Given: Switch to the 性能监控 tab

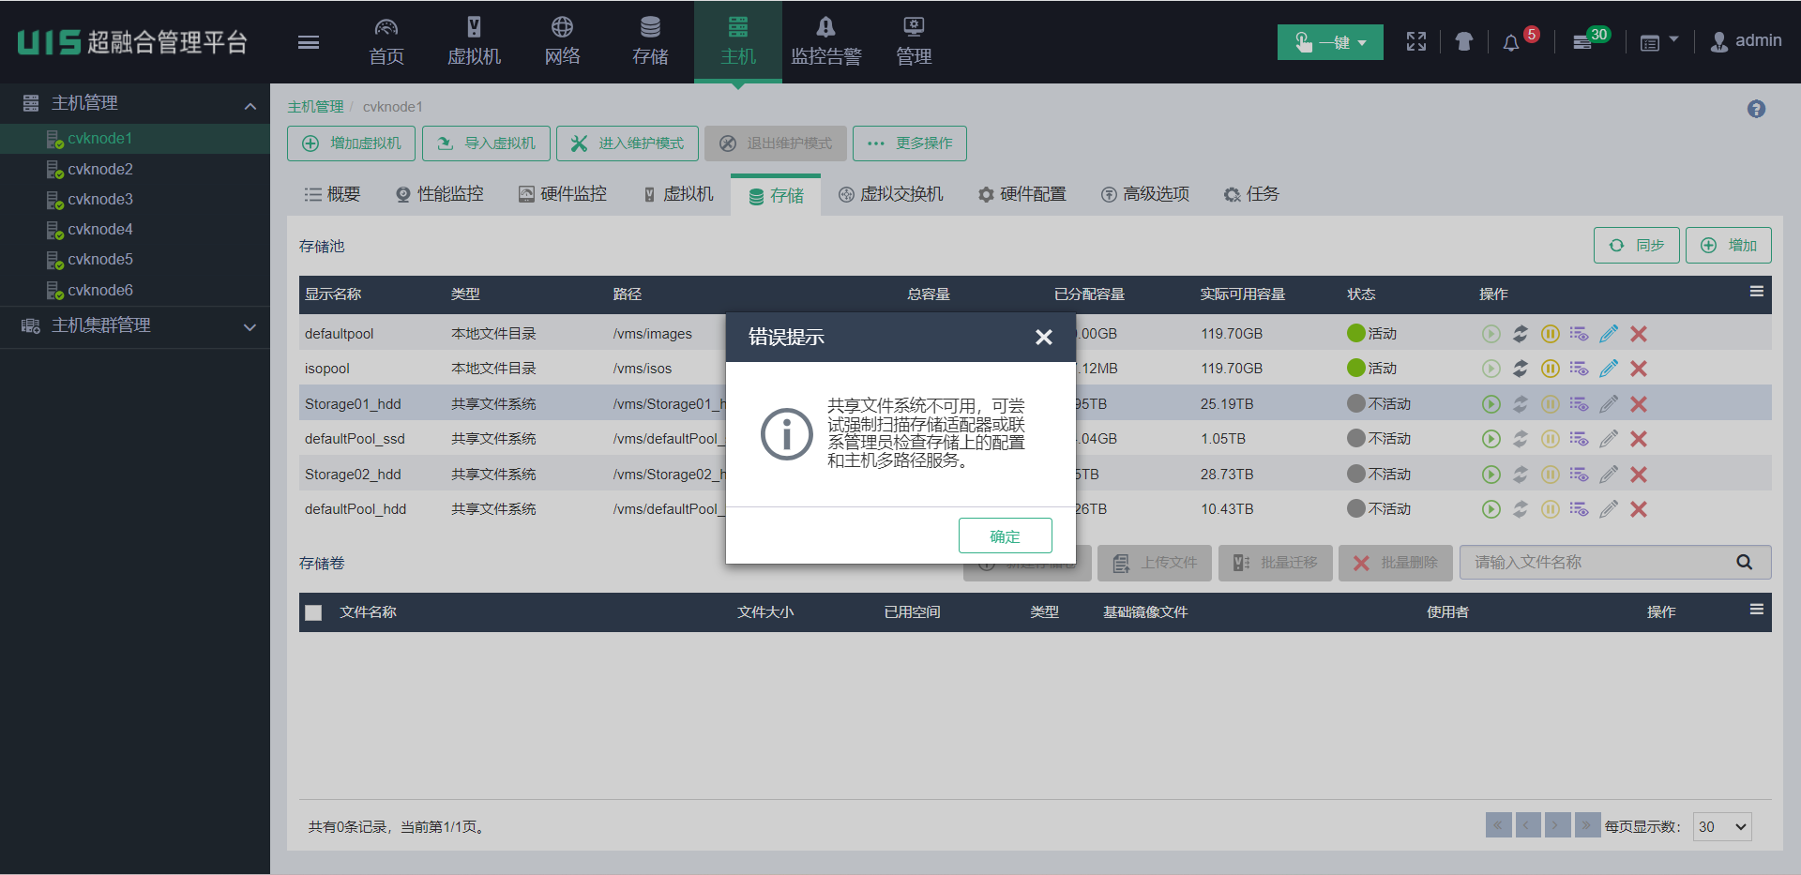Looking at the screenshot, I should point(439,194).
